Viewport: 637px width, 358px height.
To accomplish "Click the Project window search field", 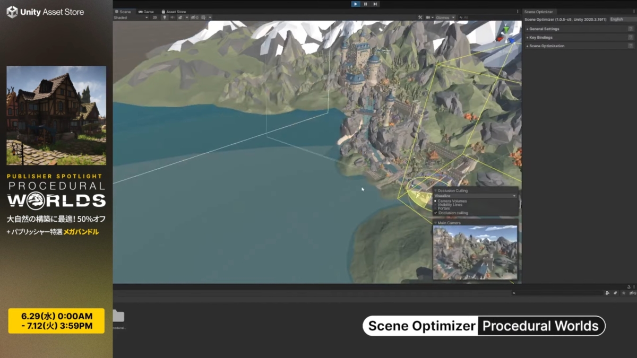I will pyautogui.click(x=557, y=293).
